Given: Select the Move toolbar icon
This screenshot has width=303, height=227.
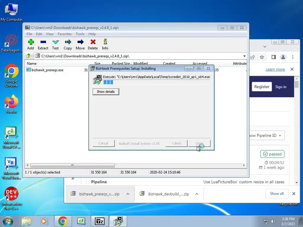Looking at the screenshot, I should 80,44.
